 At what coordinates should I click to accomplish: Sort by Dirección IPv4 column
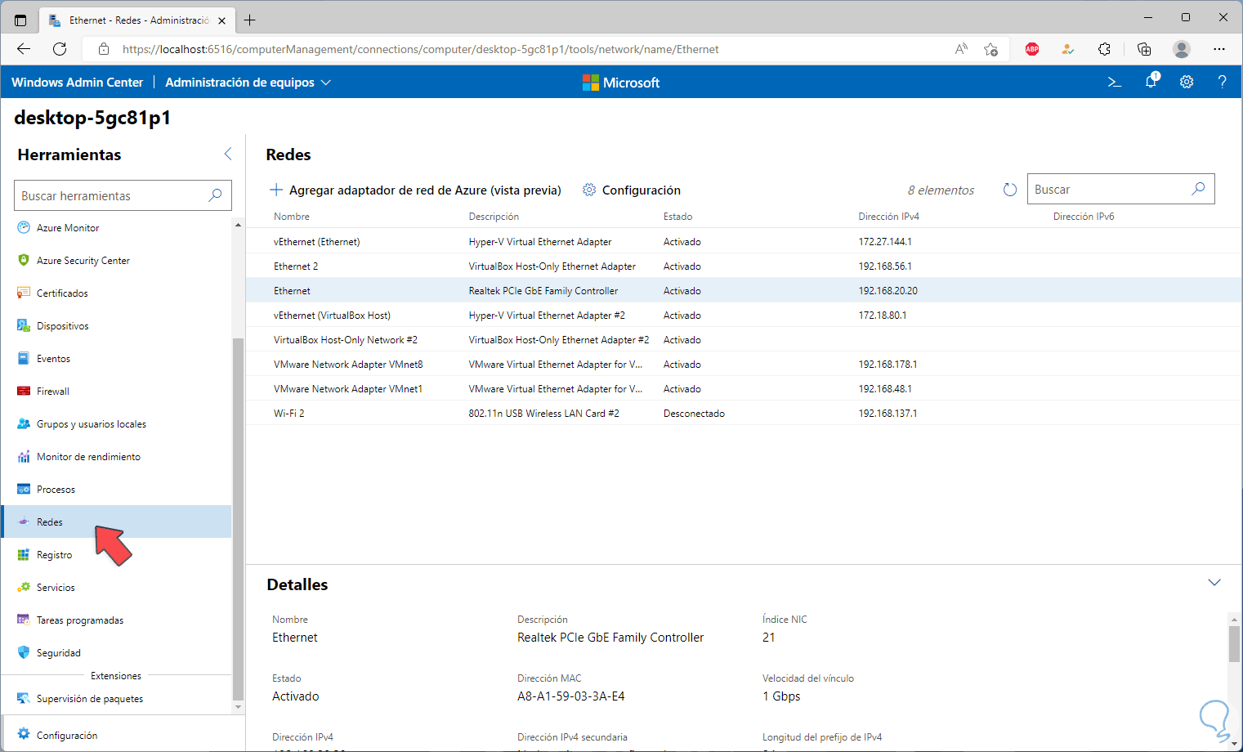(888, 217)
